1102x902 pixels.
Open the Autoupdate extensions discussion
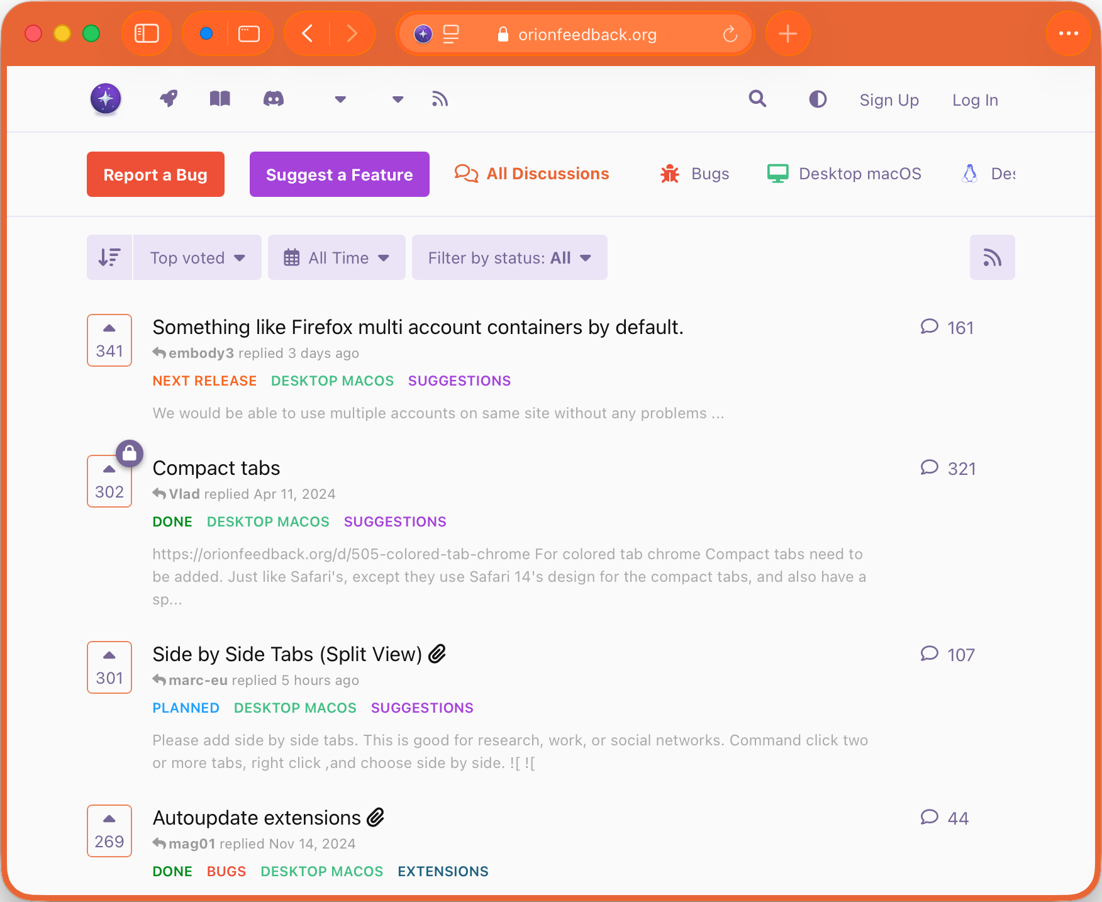pyautogui.click(x=257, y=818)
